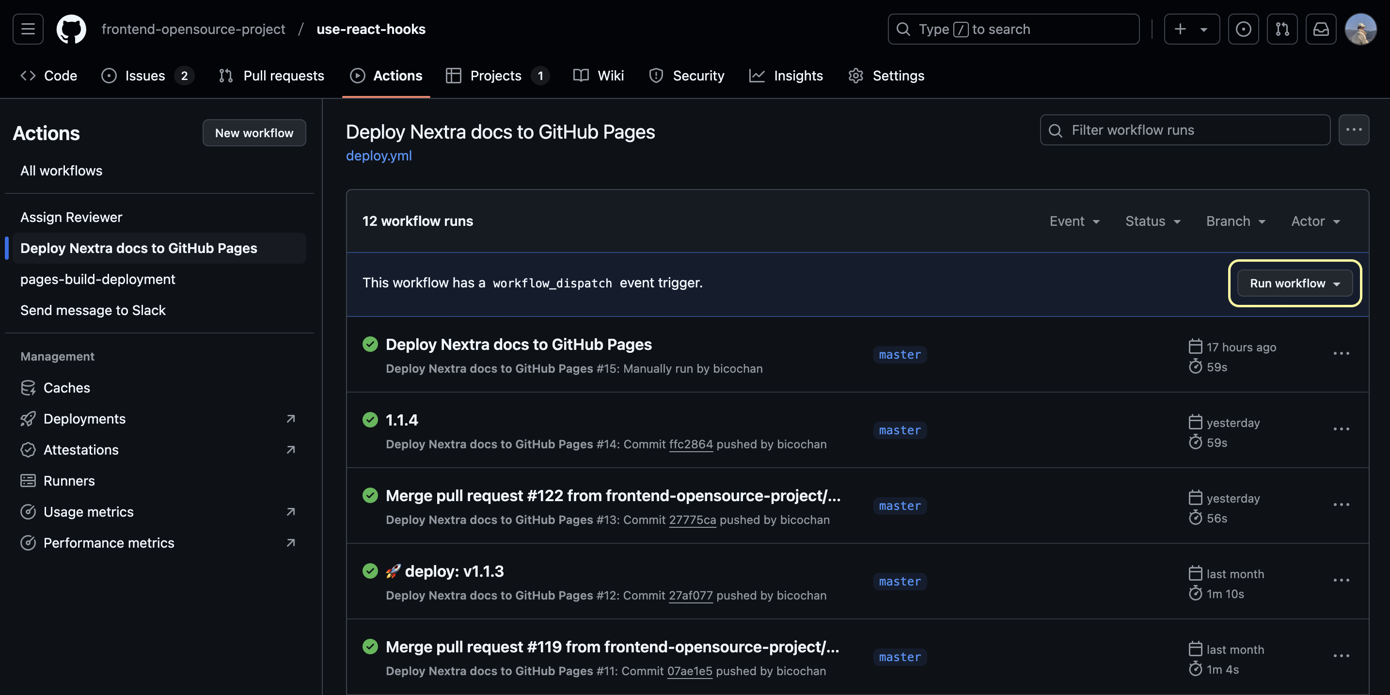Open your notifications inbox
Screen dimensions: 1390x695
pyautogui.click(x=1321, y=29)
